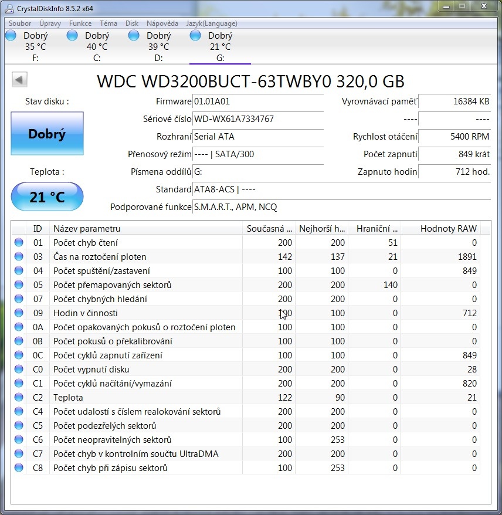The width and height of the screenshot is (502, 515).
Task: Click RAW value 1891 in row 03
Action: 467,257
